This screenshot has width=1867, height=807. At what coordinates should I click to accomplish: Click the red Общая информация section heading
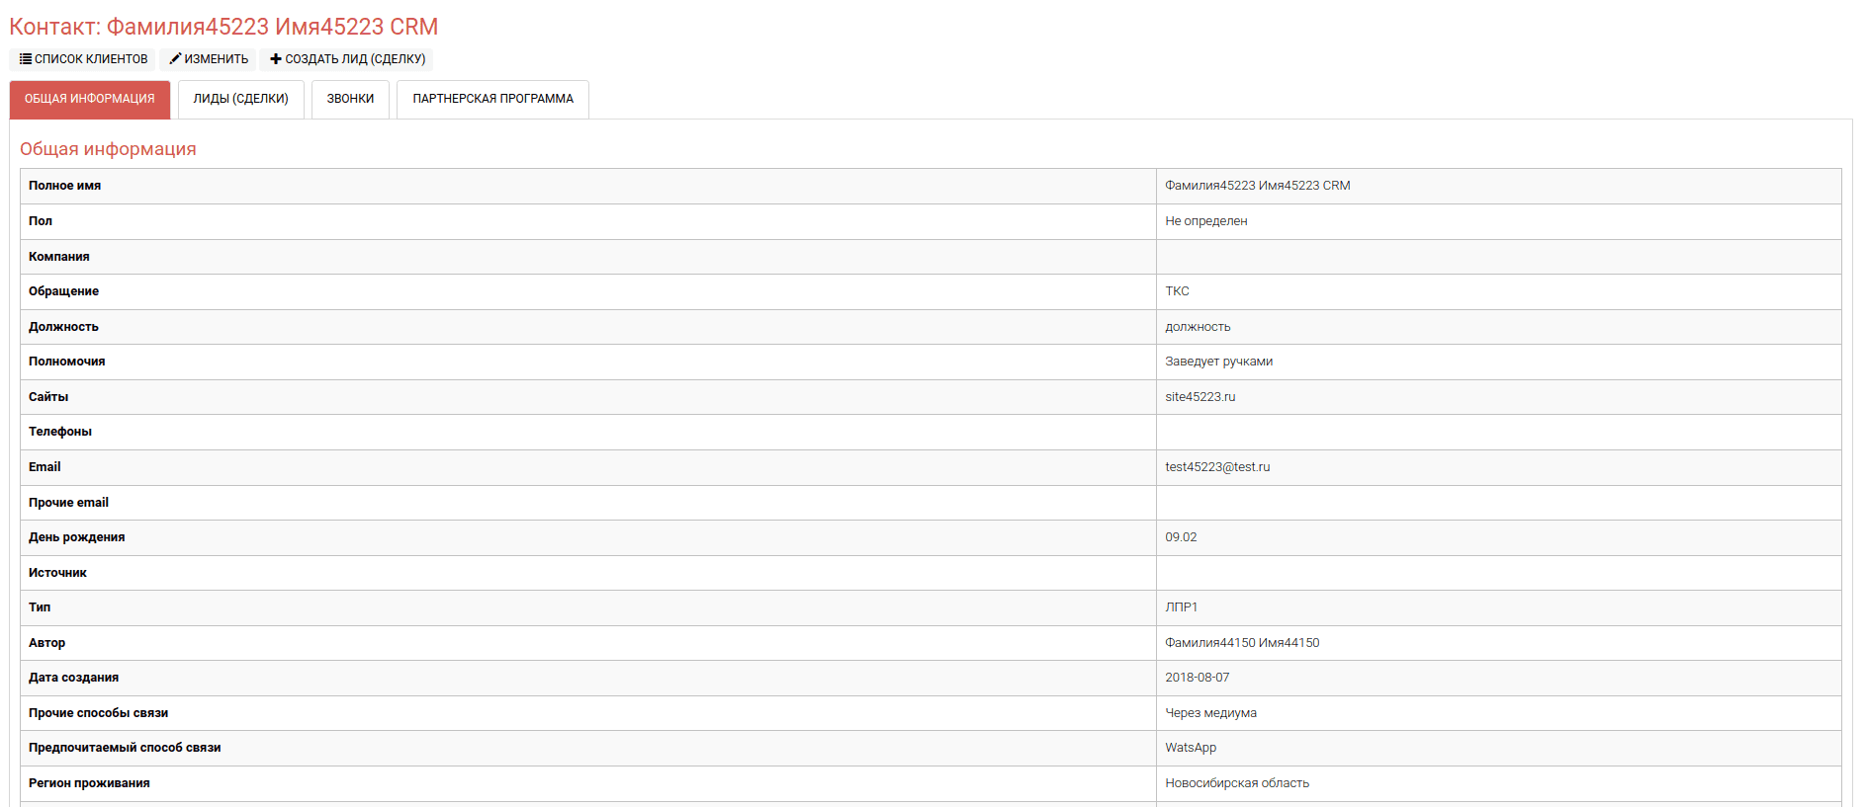[108, 149]
